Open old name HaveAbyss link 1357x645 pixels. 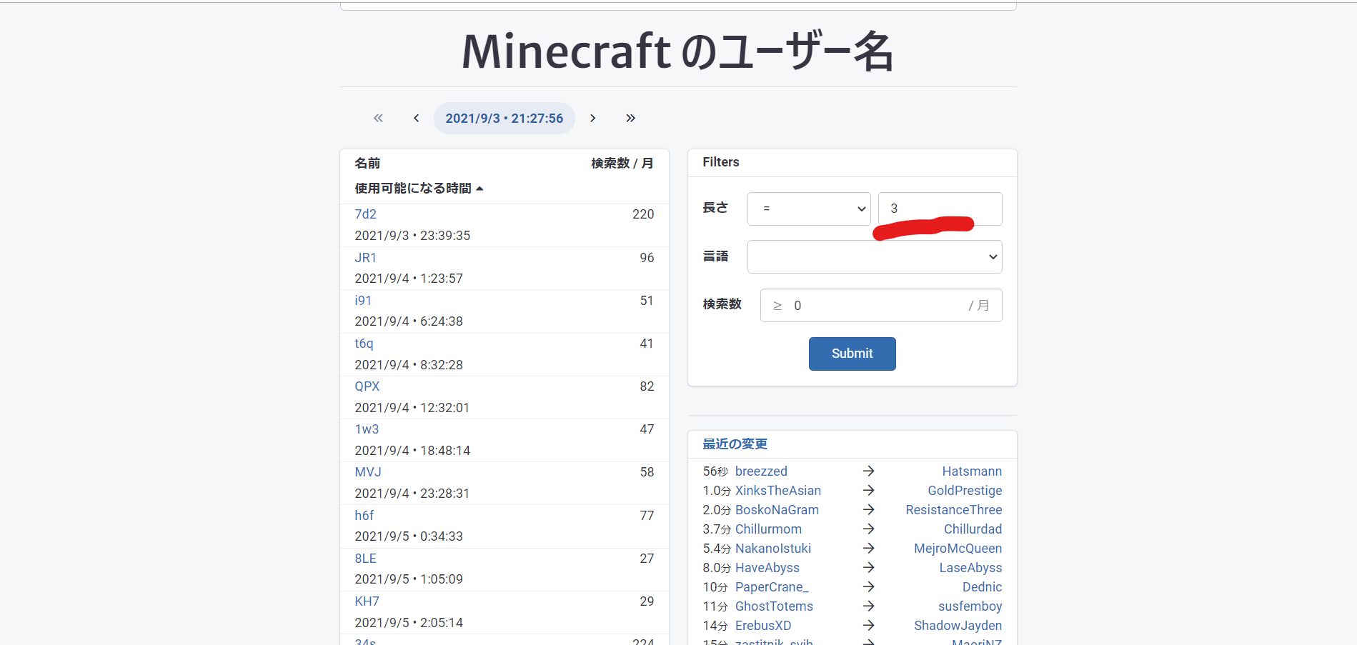[767, 568]
